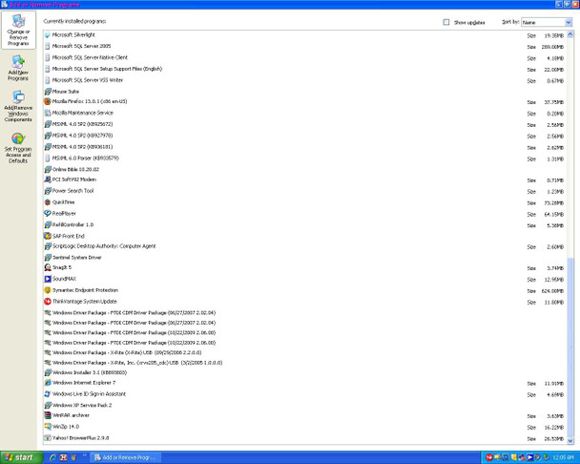Click the WinZip 14.0 icon
The height and width of the screenshot is (464, 580).
coord(48,427)
